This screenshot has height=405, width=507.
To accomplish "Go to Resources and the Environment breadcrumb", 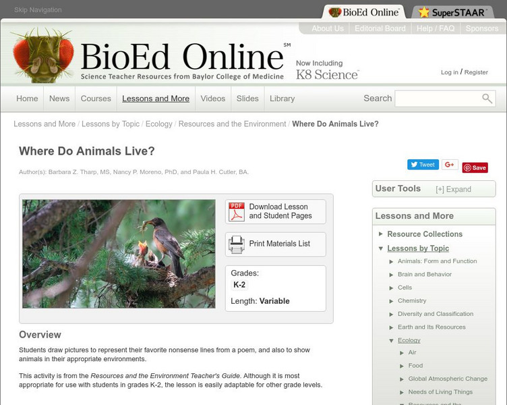I will [232, 124].
